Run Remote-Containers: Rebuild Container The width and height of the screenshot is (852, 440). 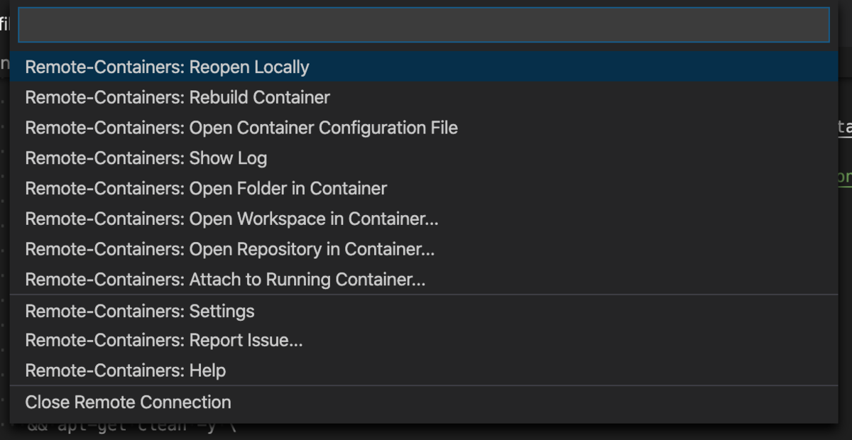pos(177,97)
